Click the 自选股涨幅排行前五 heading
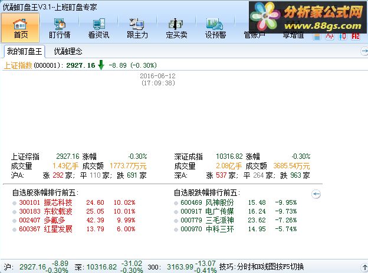 pos(45,193)
